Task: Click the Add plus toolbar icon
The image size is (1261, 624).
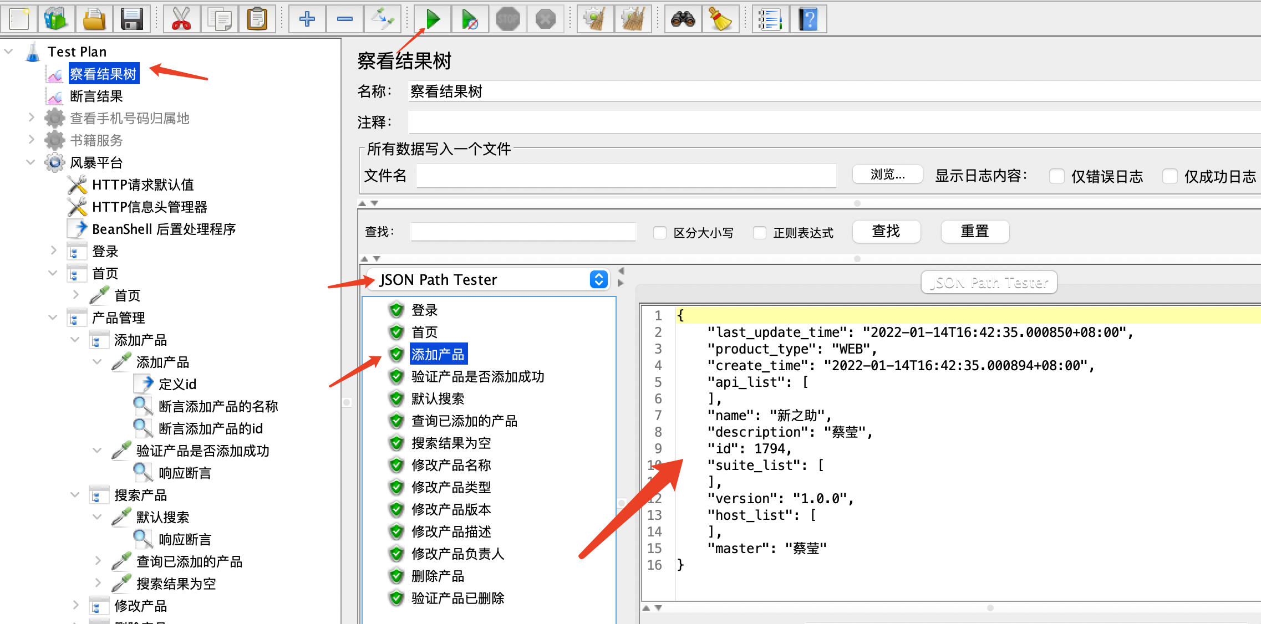Action: (x=307, y=19)
